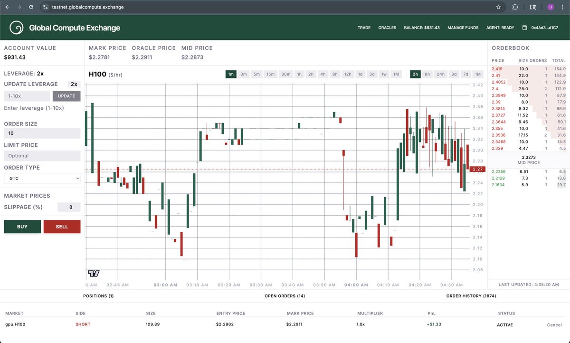Click BALANCE: $931.43 in the header
The height and width of the screenshot is (343, 570).
click(422, 28)
